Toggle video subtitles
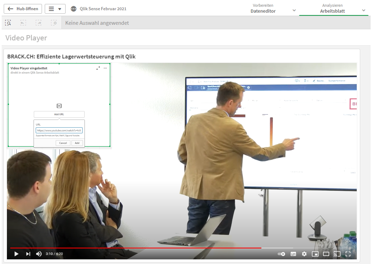 pos(293,254)
